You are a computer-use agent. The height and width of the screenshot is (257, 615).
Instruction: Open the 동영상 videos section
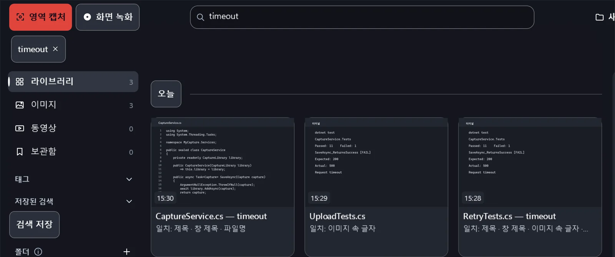[x=73, y=128]
